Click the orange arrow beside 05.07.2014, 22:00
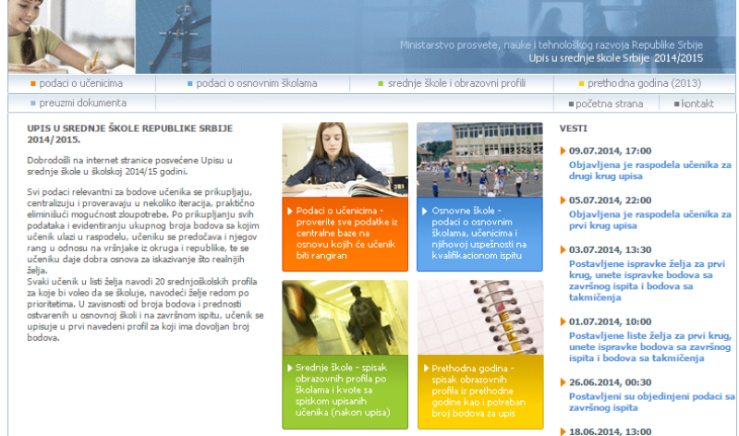 click(x=563, y=200)
